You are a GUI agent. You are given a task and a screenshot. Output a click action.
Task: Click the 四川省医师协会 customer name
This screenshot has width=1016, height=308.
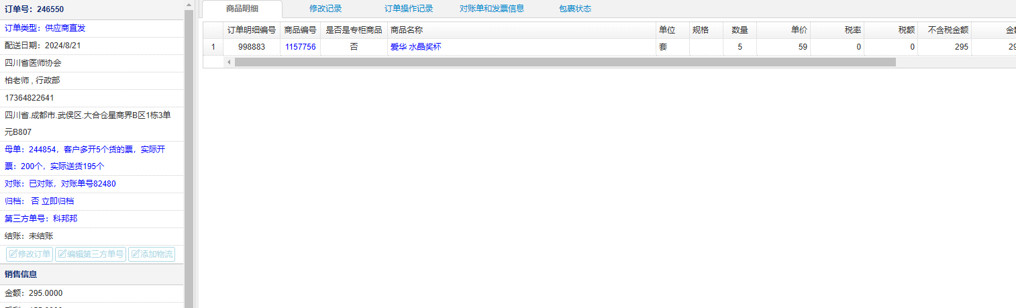pyautogui.click(x=33, y=62)
